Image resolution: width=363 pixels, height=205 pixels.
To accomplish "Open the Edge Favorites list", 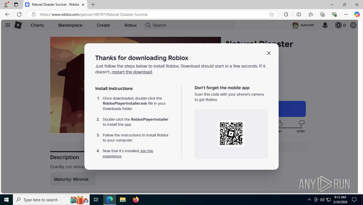I will tap(311, 14).
